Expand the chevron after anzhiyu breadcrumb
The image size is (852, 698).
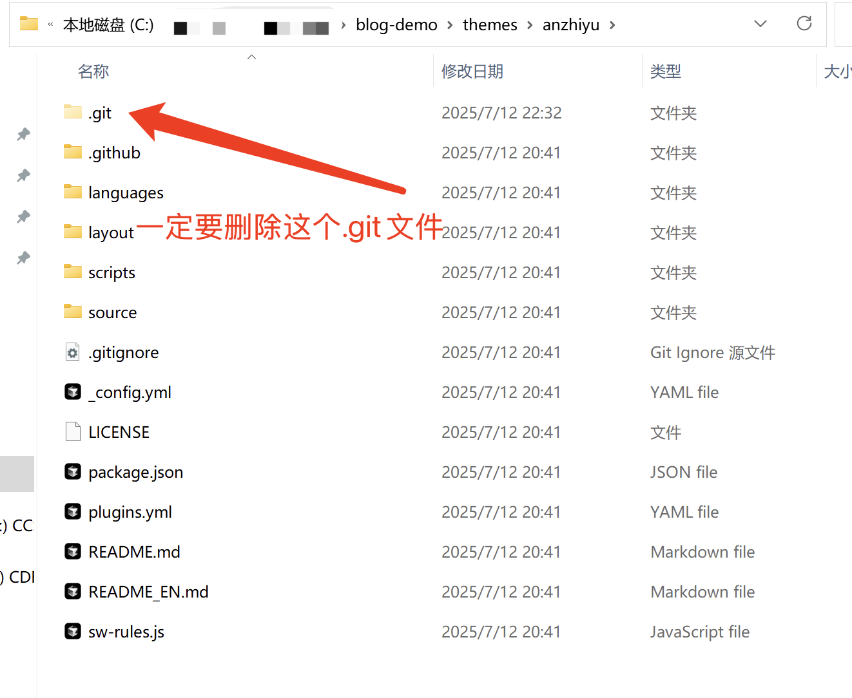pyautogui.click(x=612, y=25)
